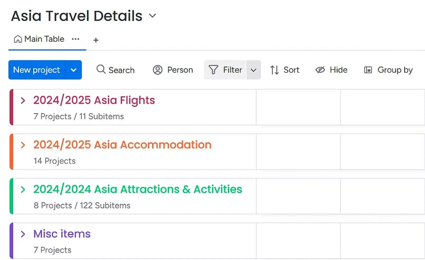Image resolution: width=425 pixels, height=260 pixels.
Task: Click the New project button
Action: click(x=36, y=69)
